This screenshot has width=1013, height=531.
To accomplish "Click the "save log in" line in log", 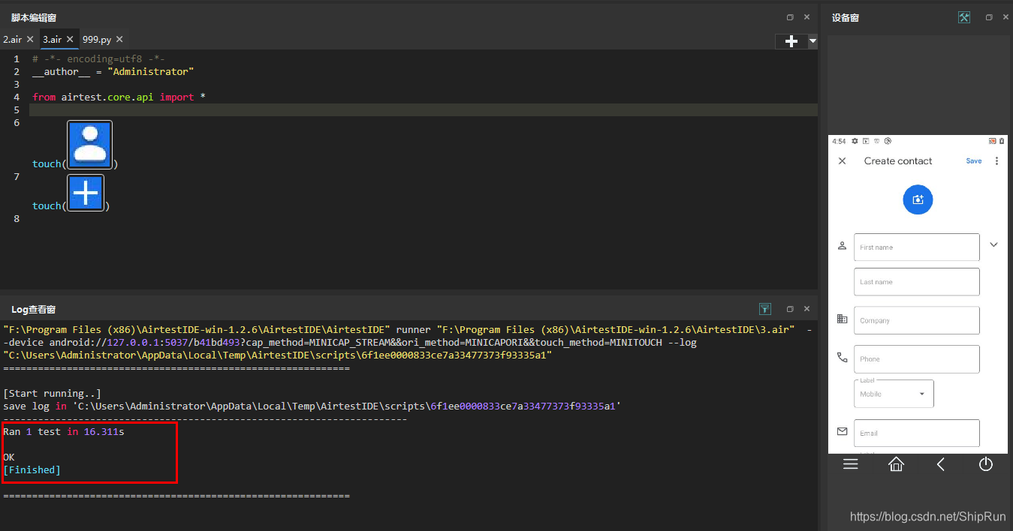I will pos(312,406).
